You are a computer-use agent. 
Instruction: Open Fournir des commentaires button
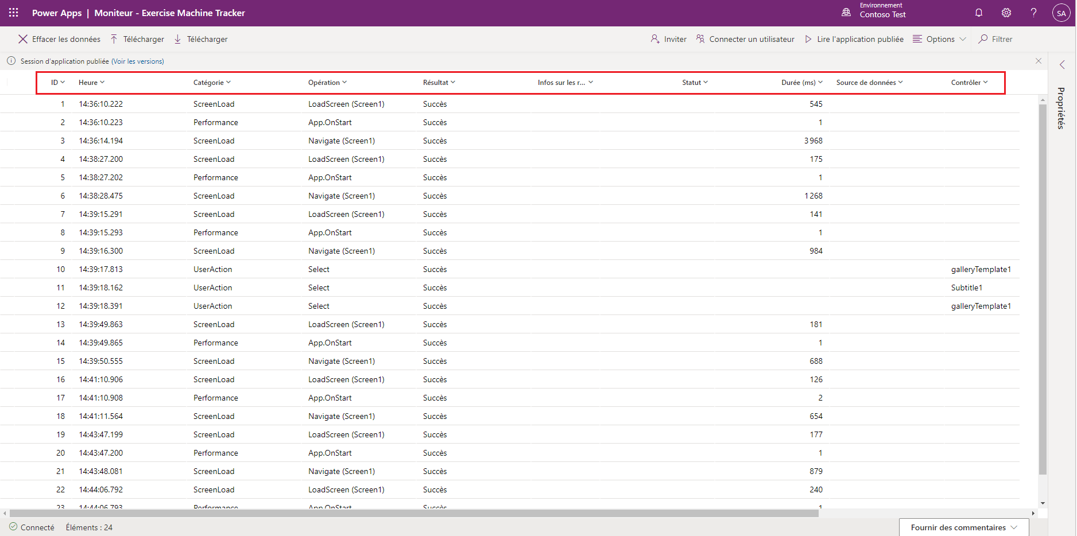point(963,527)
